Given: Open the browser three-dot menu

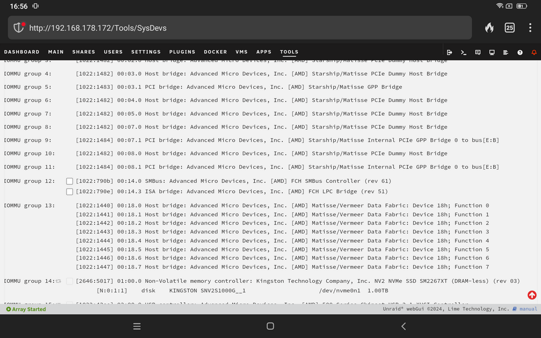Looking at the screenshot, I should (530, 28).
